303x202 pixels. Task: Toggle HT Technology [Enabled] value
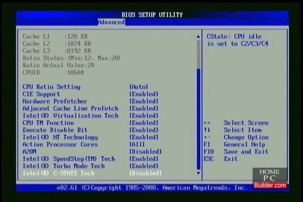(x=144, y=137)
